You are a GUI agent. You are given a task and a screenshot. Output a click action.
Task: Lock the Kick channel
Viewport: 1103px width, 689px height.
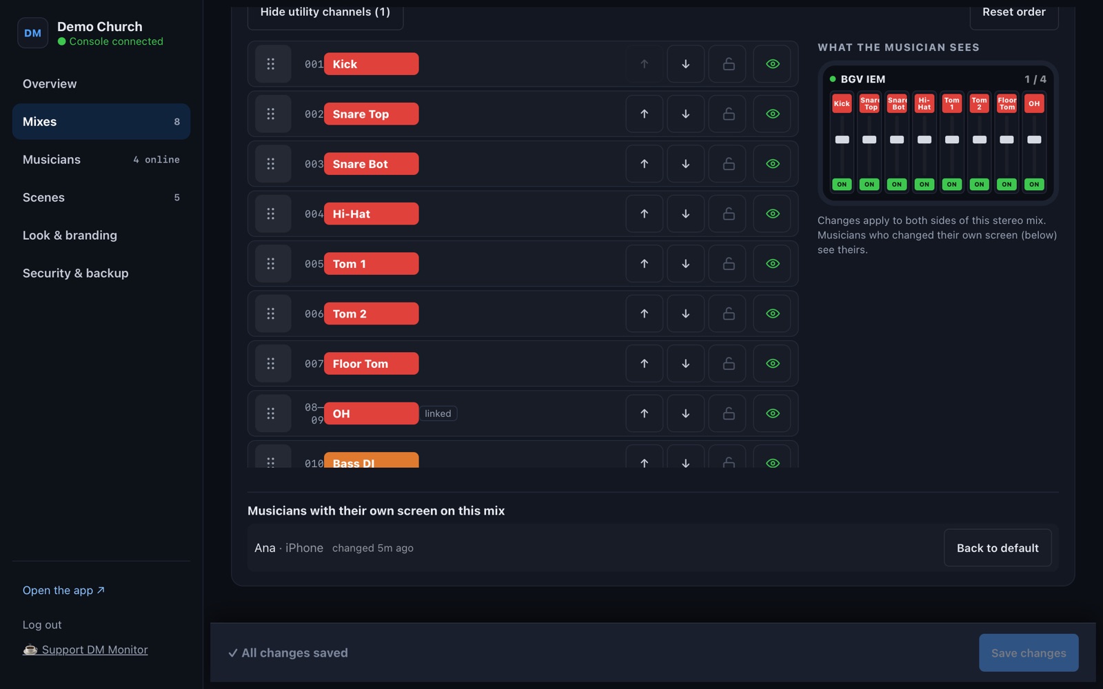(x=728, y=64)
